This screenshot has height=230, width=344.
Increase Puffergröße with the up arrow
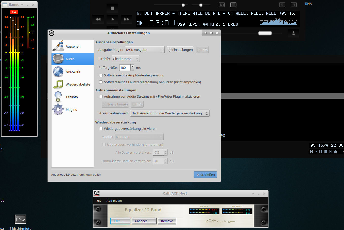click(132, 66)
